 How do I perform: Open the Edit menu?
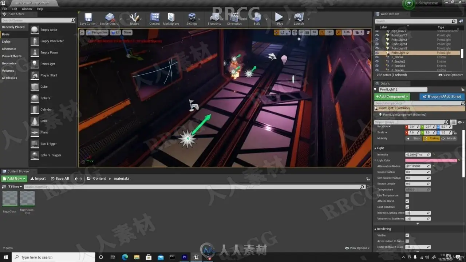tap(15, 9)
